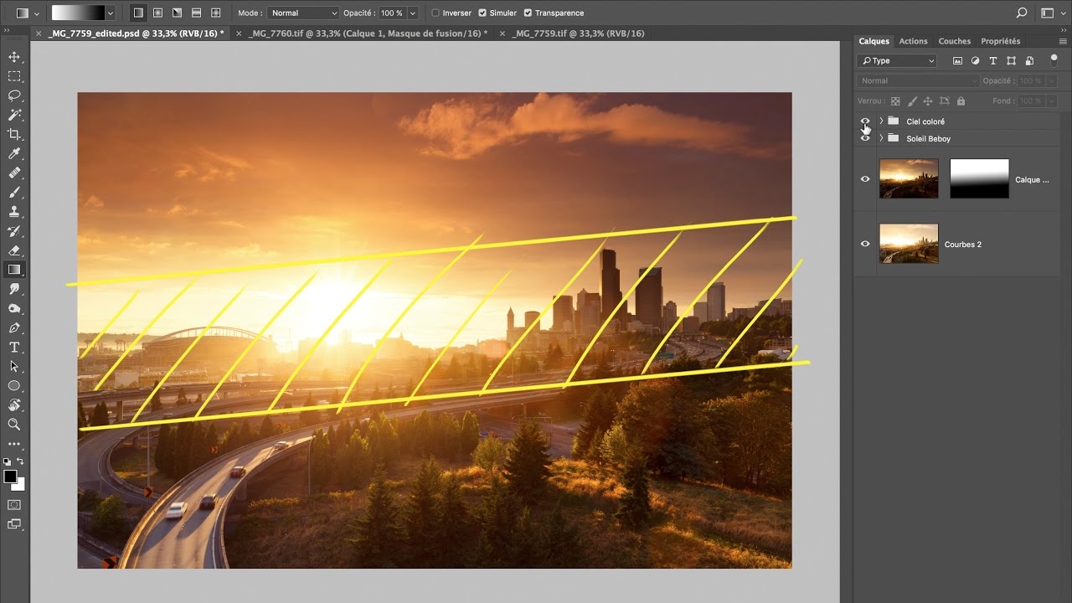This screenshot has height=603, width=1072.
Task: Select the Calque layer mask thumbnail
Action: pos(979,178)
